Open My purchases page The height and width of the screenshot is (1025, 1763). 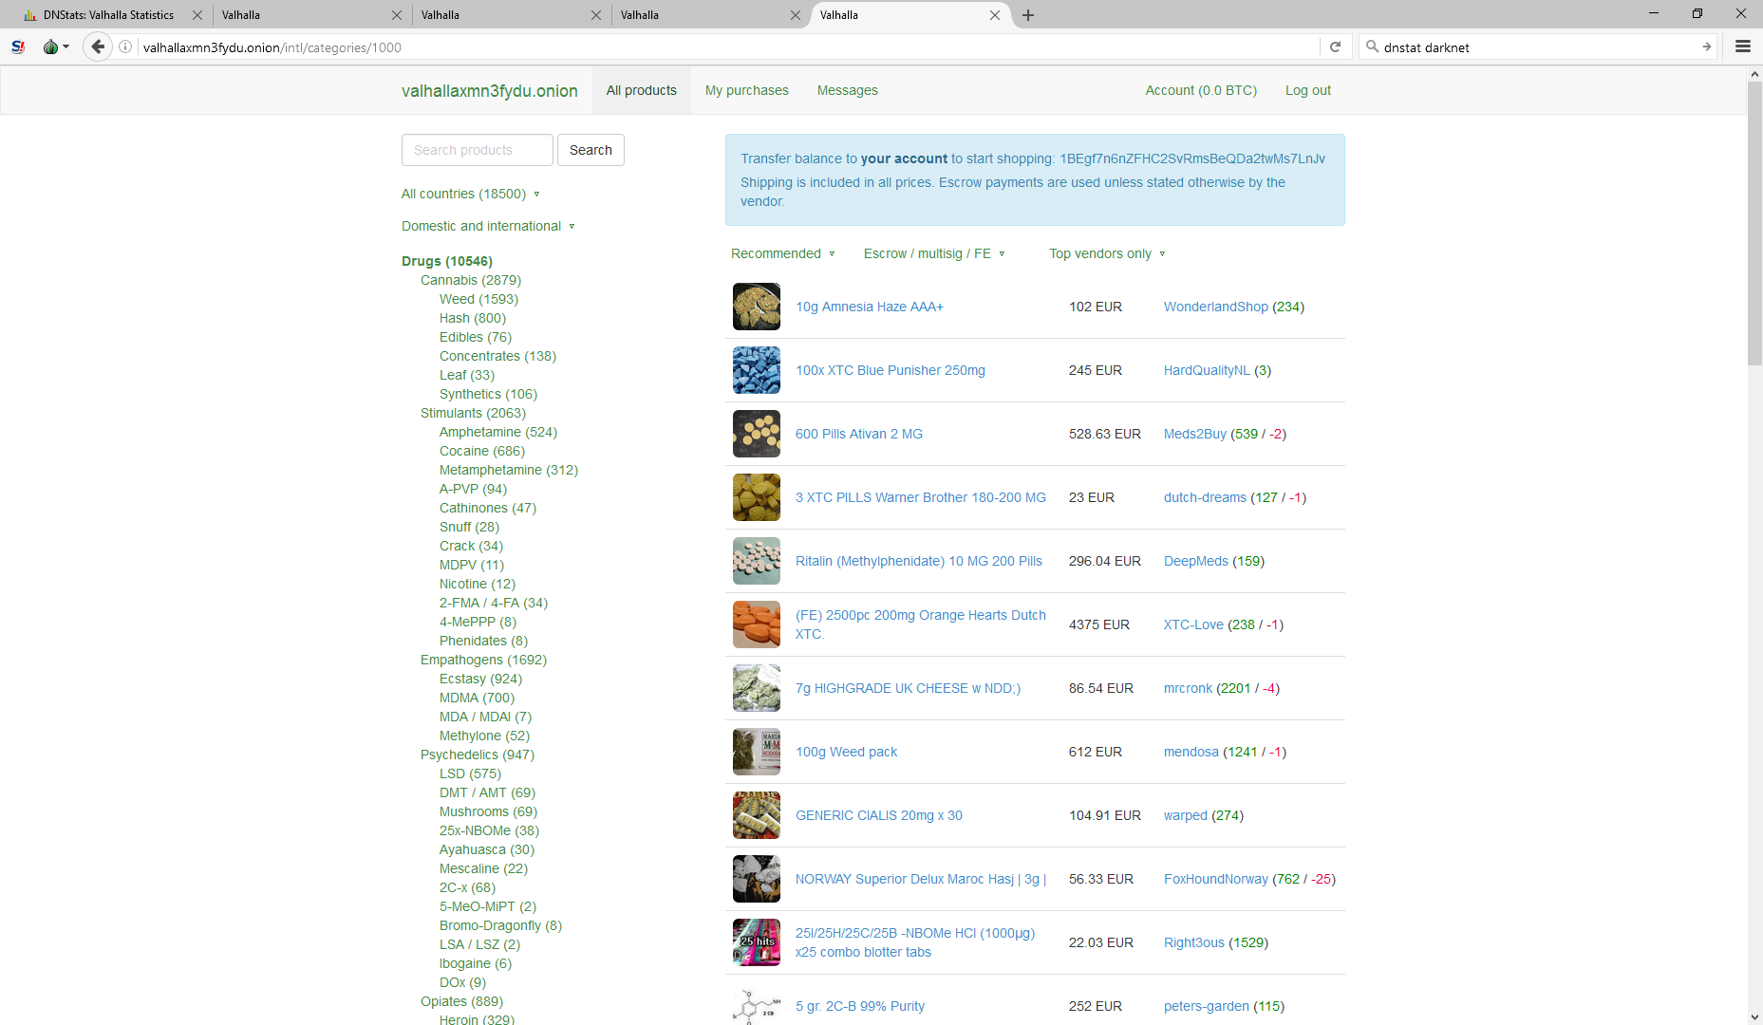click(x=747, y=90)
